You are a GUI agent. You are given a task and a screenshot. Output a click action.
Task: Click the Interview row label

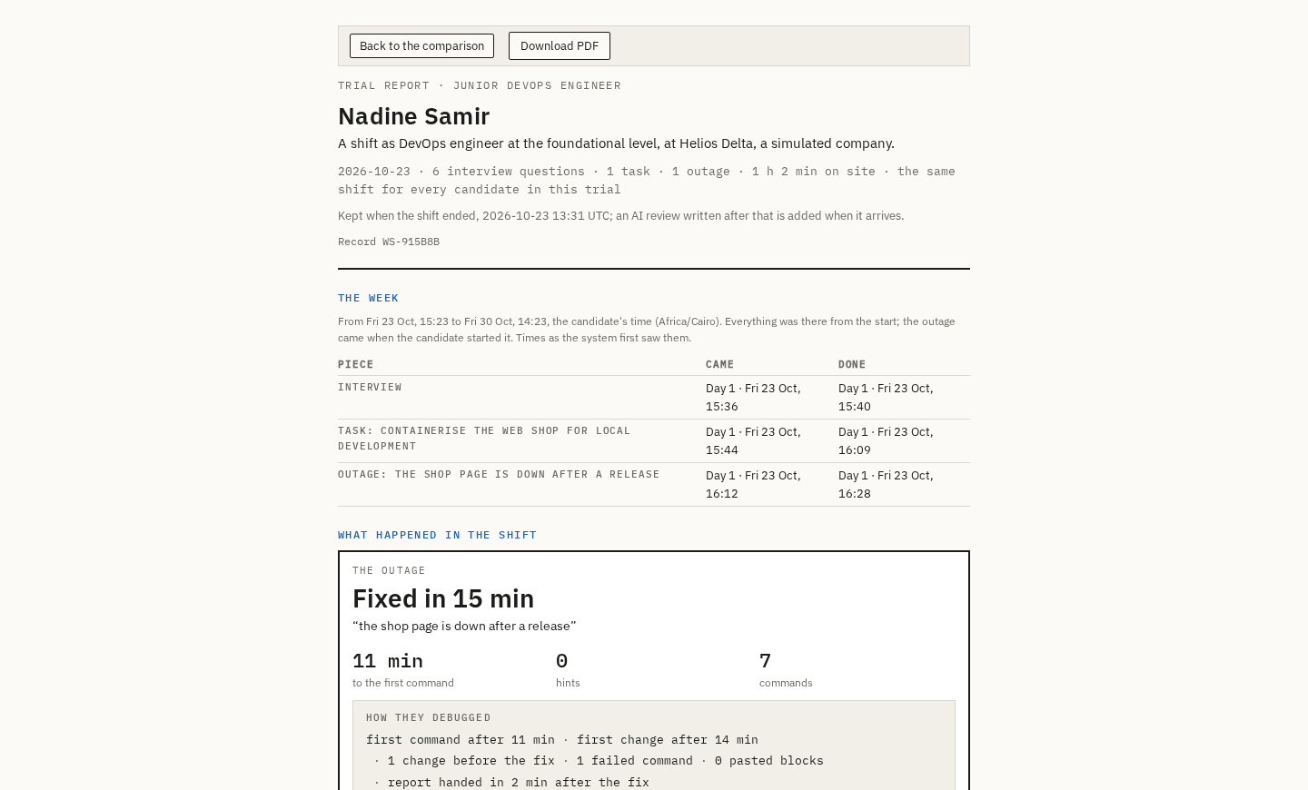[x=370, y=387]
